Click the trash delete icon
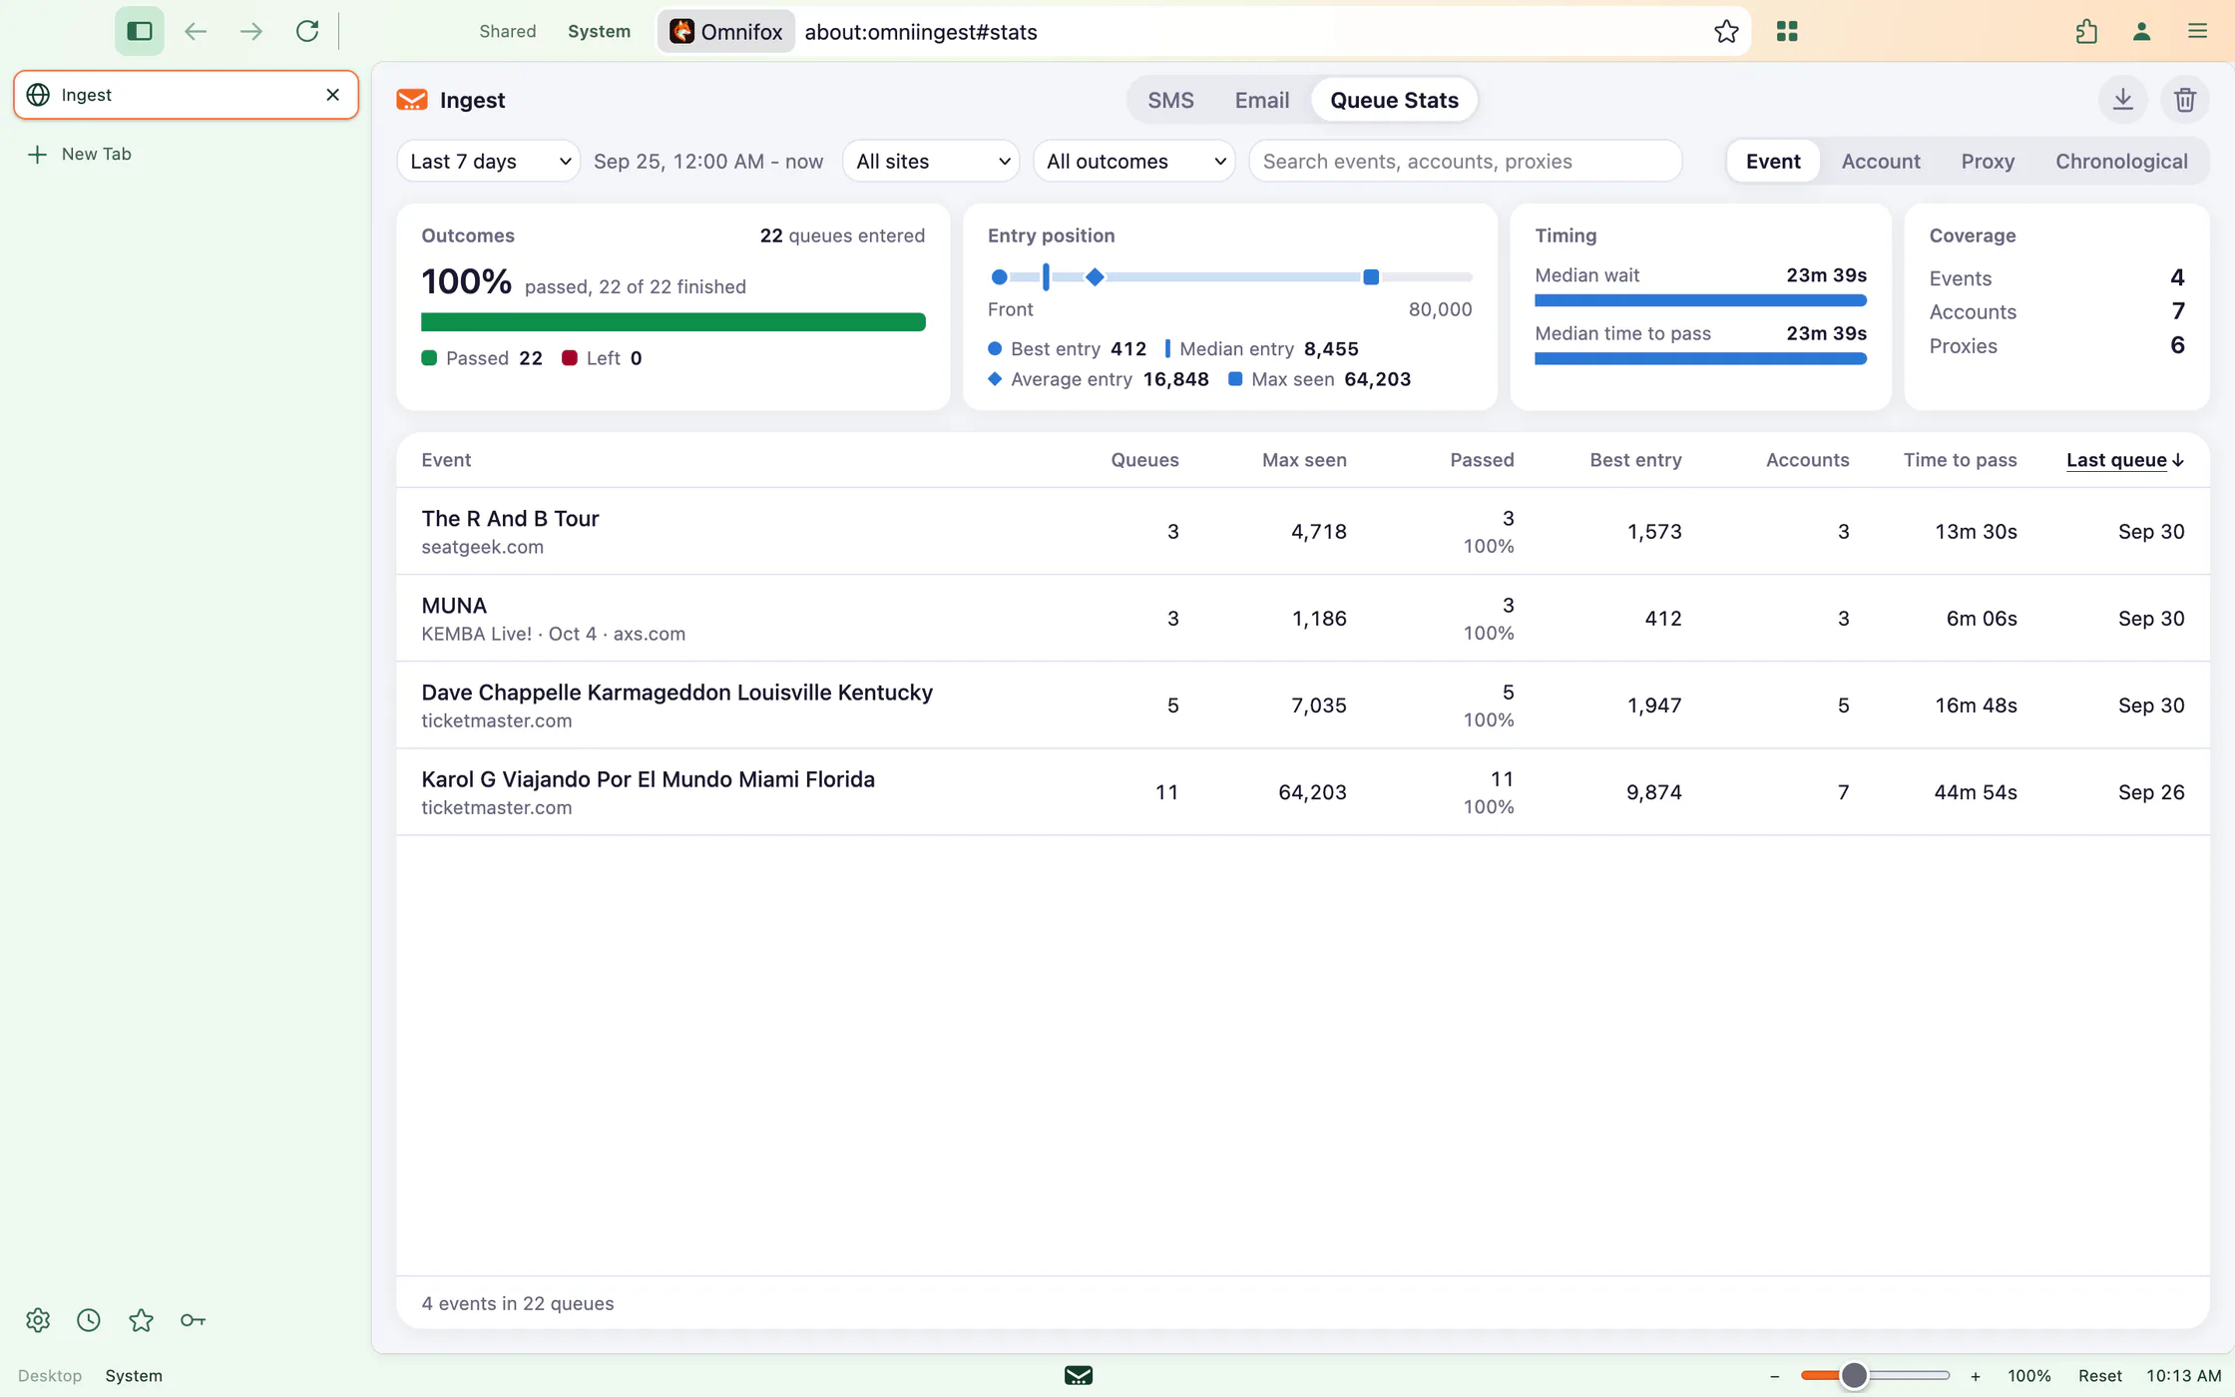Screen dimensions: 2235x1397 pyautogui.click(x=2185, y=100)
